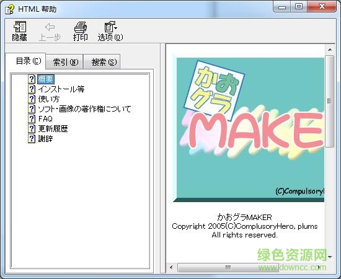Viewport: 341px width, 279px height.
Task: Open the FAQ topic
Action: click(45, 119)
